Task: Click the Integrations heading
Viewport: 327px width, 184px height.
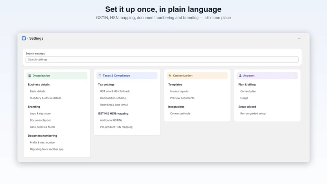Action: 176,107
